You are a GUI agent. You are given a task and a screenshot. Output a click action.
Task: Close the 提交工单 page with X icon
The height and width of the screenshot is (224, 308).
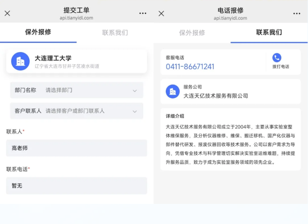(7, 13)
